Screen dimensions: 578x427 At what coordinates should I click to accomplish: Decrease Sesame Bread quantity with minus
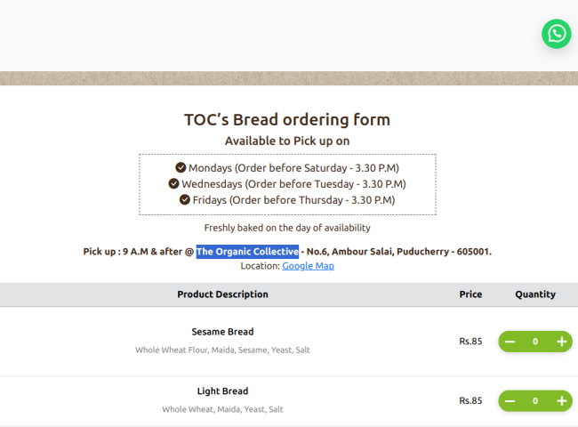pyautogui.click(x=510, y=342)
